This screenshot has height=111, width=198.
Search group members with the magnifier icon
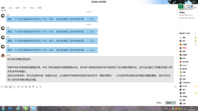[195, 33]
